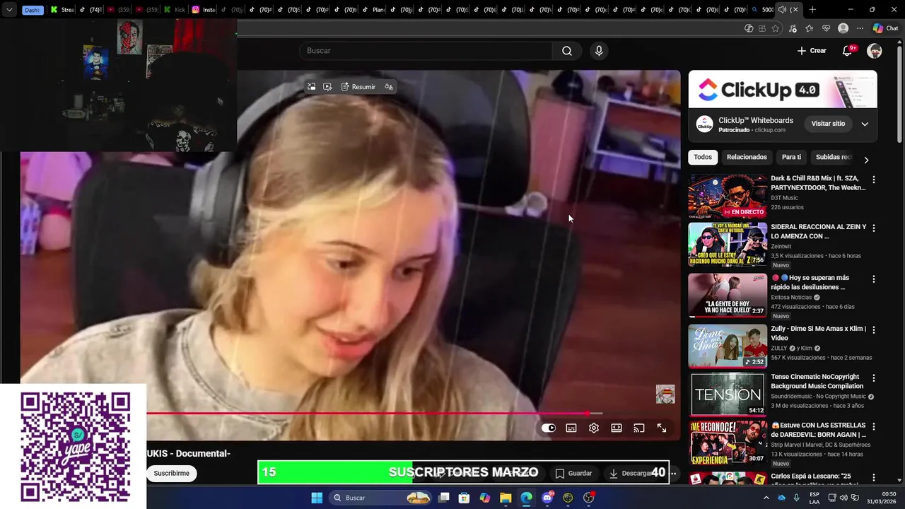Viewport: 905px width, 509px height.
Task: Open Discord from the taskbar
Action: coord(547,498)
